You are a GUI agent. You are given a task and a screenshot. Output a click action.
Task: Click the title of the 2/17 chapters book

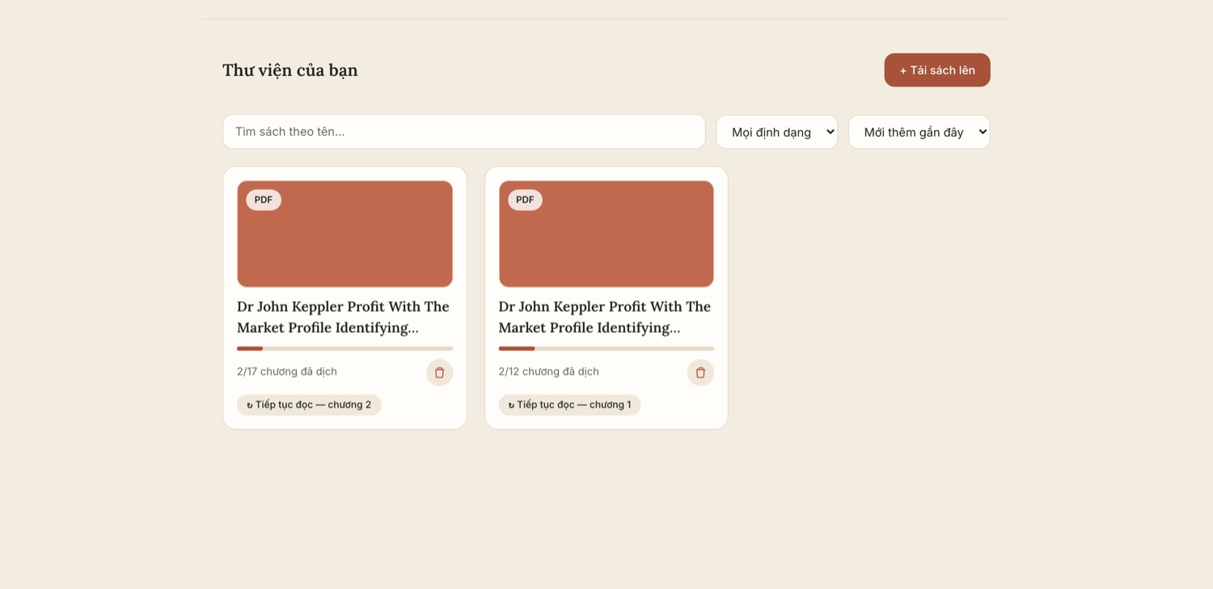click(x=343, y=317)
